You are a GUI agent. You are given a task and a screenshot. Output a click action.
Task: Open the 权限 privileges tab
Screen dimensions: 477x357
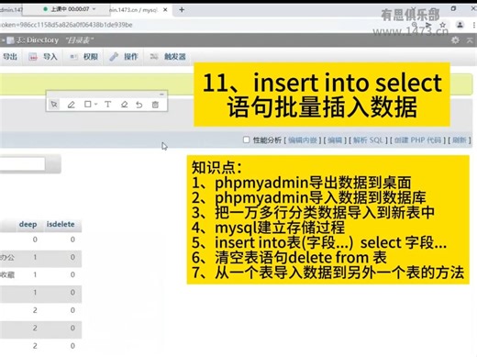coord(83,57)
